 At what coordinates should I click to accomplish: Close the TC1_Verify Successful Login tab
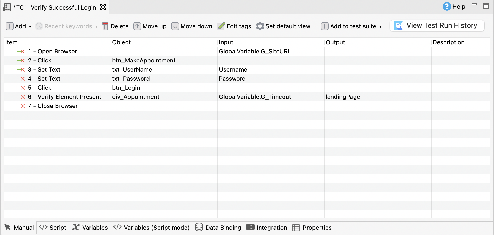[103, 7]
